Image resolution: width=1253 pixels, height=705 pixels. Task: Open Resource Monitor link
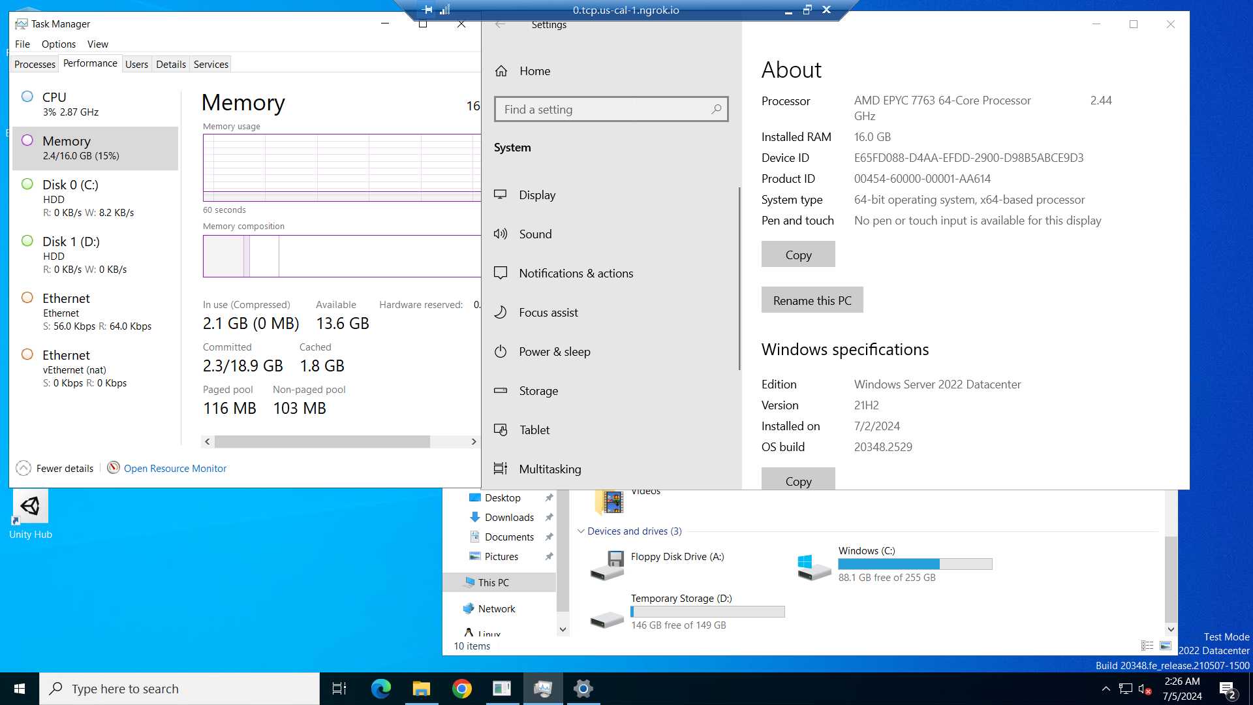(x=175, y=468)
